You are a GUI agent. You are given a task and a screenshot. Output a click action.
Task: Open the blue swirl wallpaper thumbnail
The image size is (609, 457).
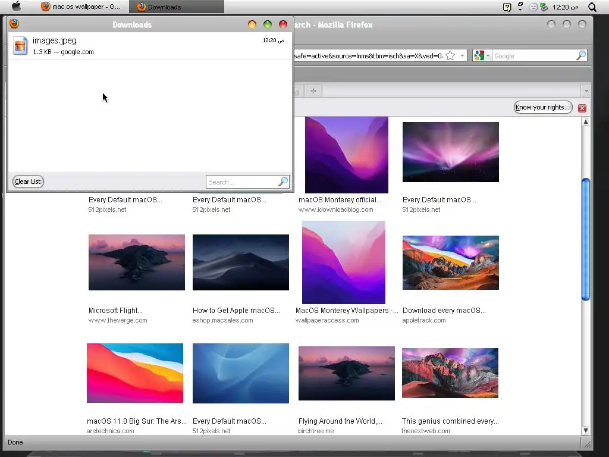pyautogui.click(x=241, y=374)
